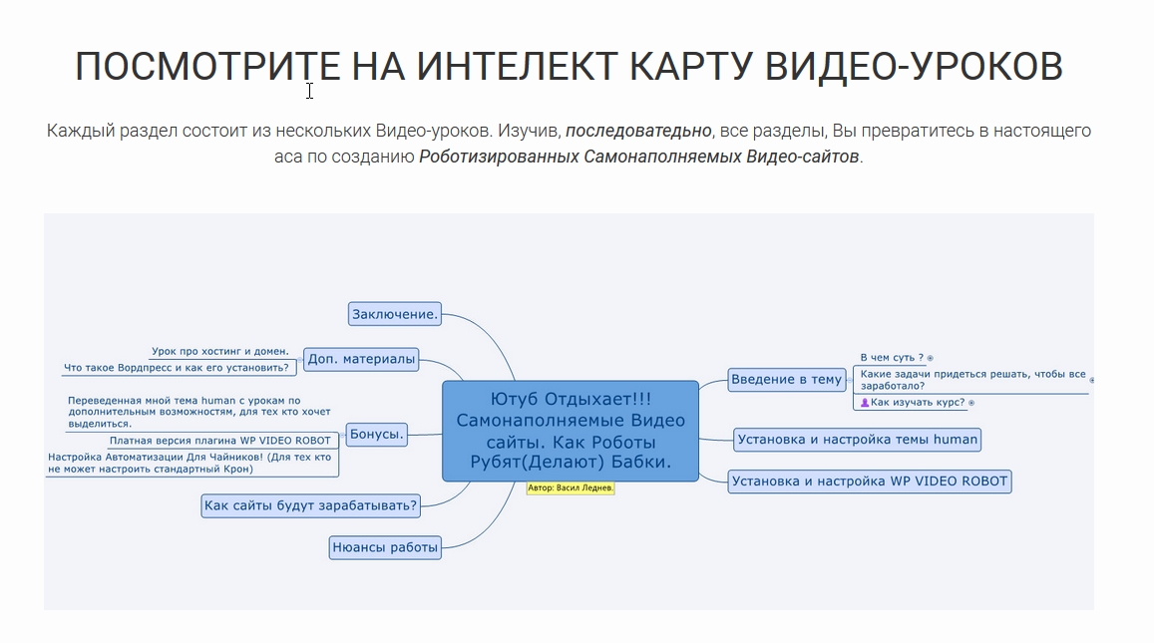Click subtopic Настройка Автоматизации Для Чайников!
The height and width of the screenshot is (643, 1154).
click(190, 463)
